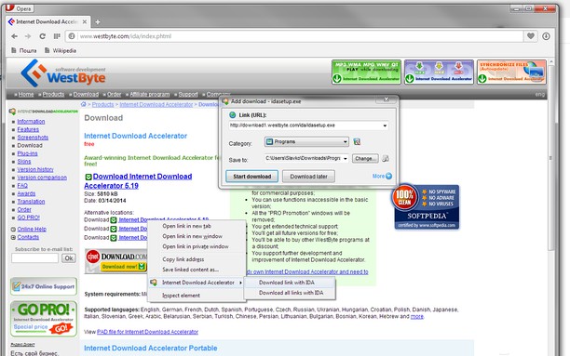The height and width of the screenshot is (356, 570).
Task: Open the Home navigation link
Action: tap(26, 95)
